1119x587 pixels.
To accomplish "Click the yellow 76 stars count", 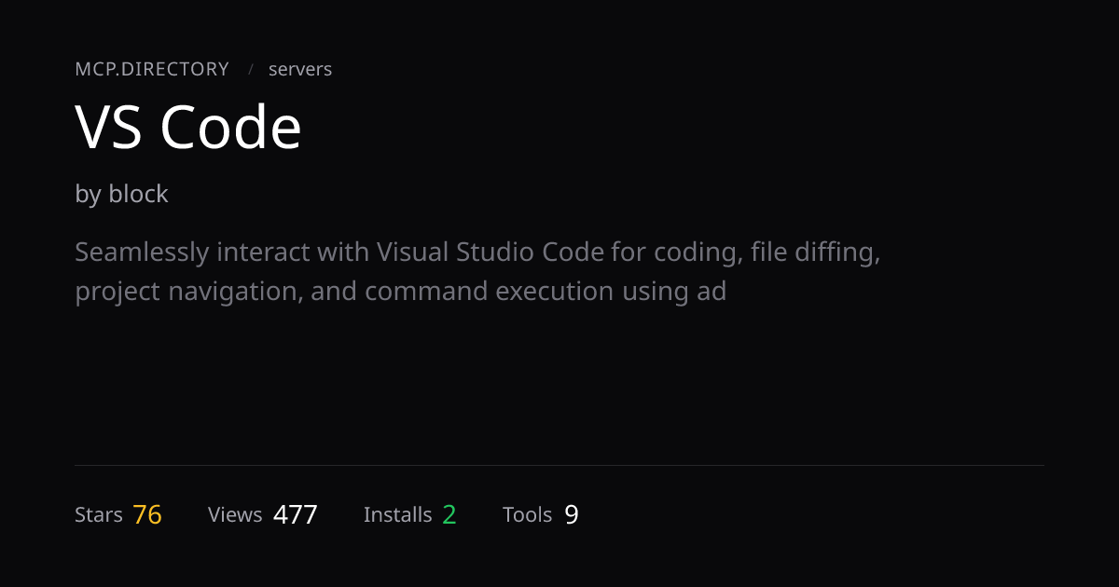I will pos(147,514).
